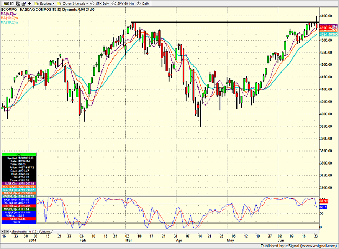Click the 4400.00 price axis label
The height and width of the screenshot is (249, 339).
[326, 16]
